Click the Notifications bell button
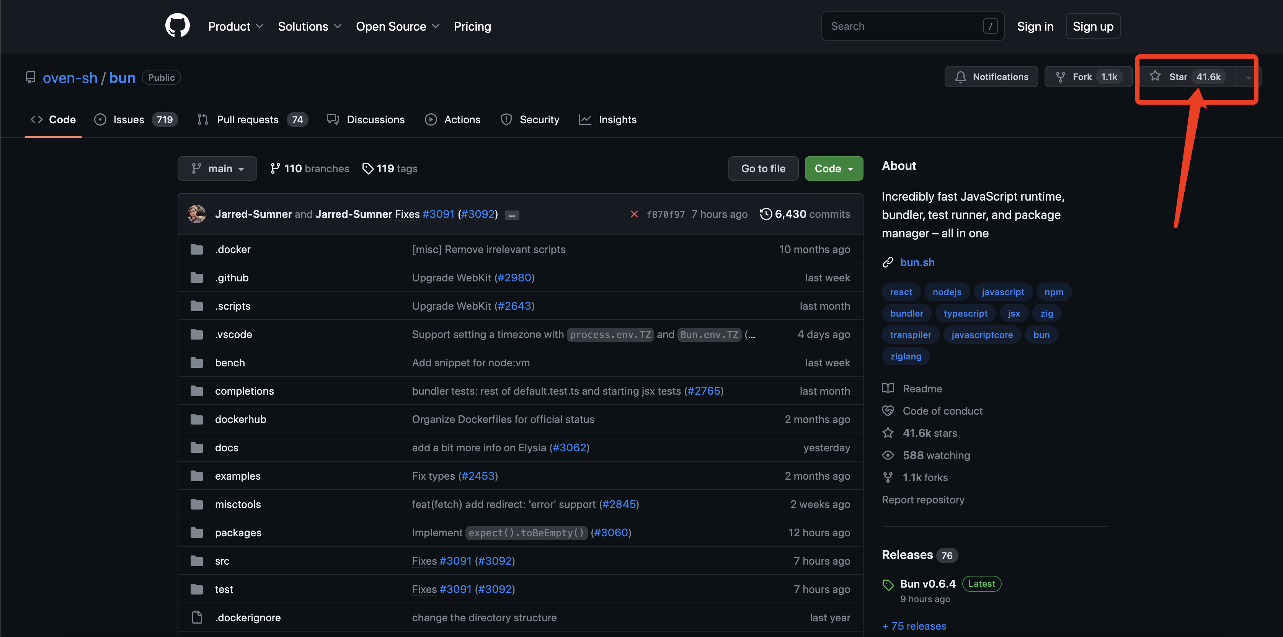The height and width of the screenshot is (637, 1283). 991,77
